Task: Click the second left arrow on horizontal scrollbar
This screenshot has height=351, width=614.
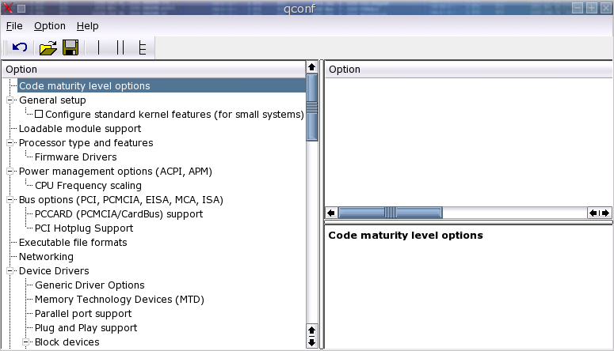Action: pyautogui.click(x=593, y=213)
